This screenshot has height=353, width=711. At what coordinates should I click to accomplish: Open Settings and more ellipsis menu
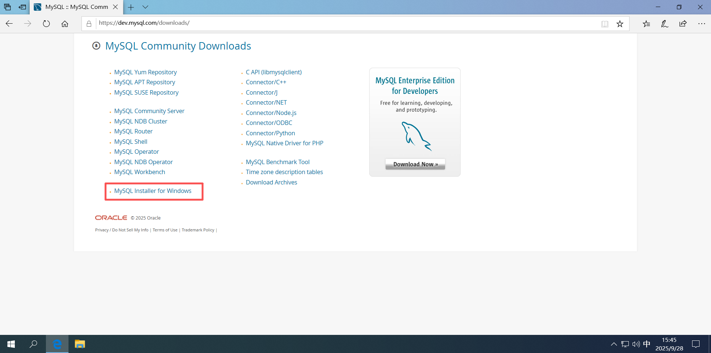pyautogui.click(x=702, y=24)
